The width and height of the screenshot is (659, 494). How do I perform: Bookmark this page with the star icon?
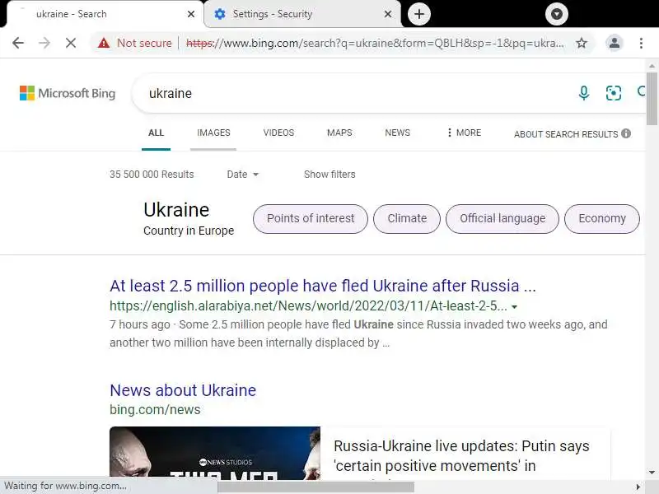pos(582,43)
